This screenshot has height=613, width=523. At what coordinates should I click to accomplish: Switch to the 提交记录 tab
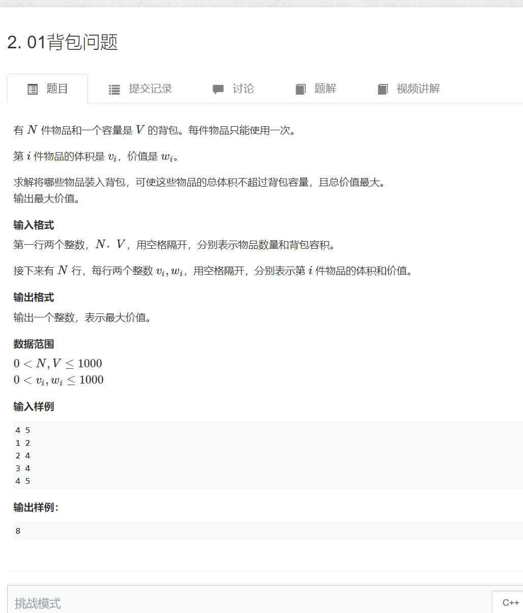(x=140, y=89)
